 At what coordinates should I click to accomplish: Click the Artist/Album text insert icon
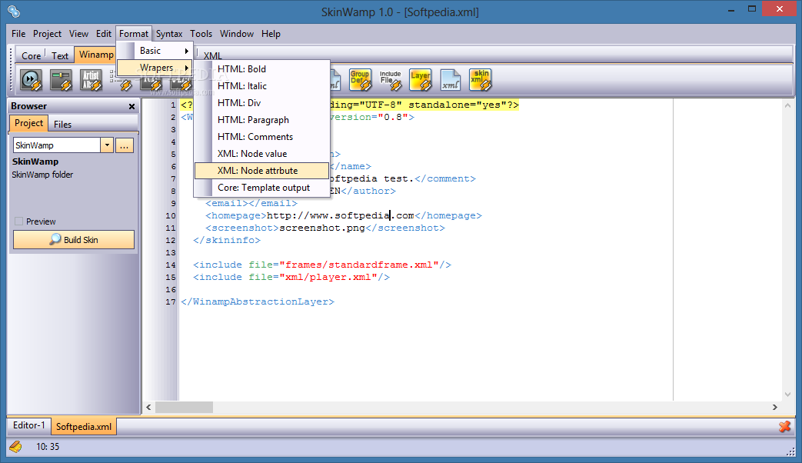coord(91,80)
